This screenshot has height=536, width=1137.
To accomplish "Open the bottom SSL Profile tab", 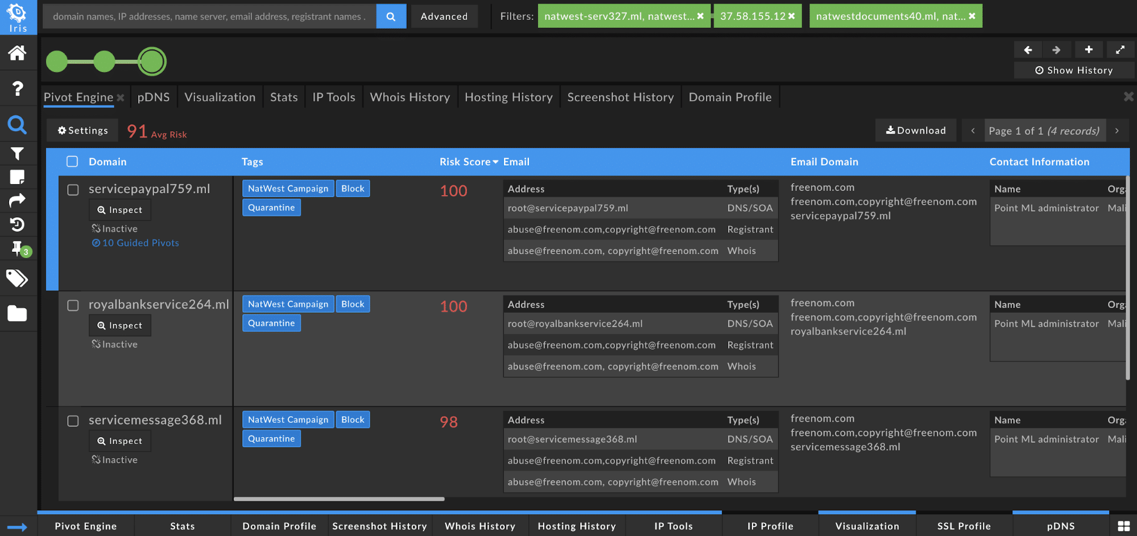I will 964,526.
